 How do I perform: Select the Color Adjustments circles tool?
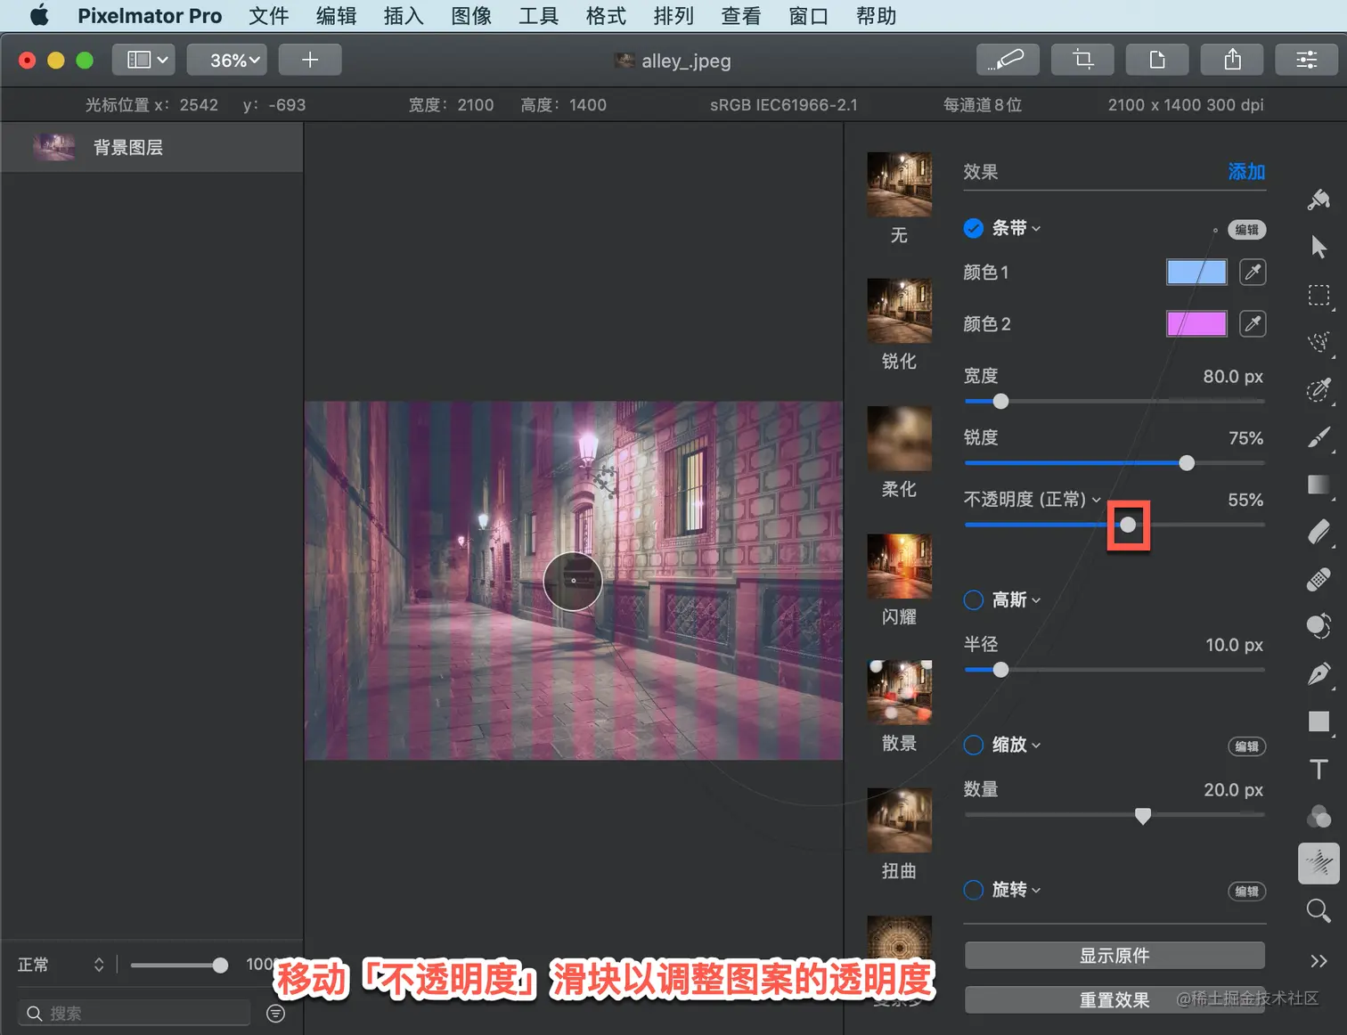coord(1318,816)
